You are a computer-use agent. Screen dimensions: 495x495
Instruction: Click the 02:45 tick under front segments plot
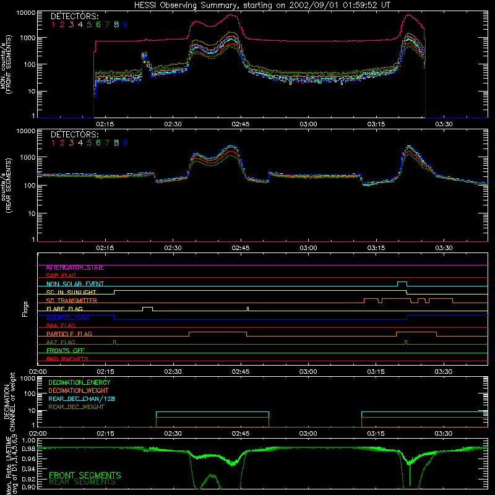pyautogui.click(x=241, y=124)
